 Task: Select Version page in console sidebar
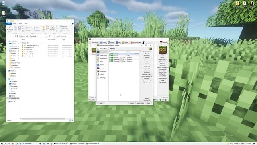click(102, 52)
